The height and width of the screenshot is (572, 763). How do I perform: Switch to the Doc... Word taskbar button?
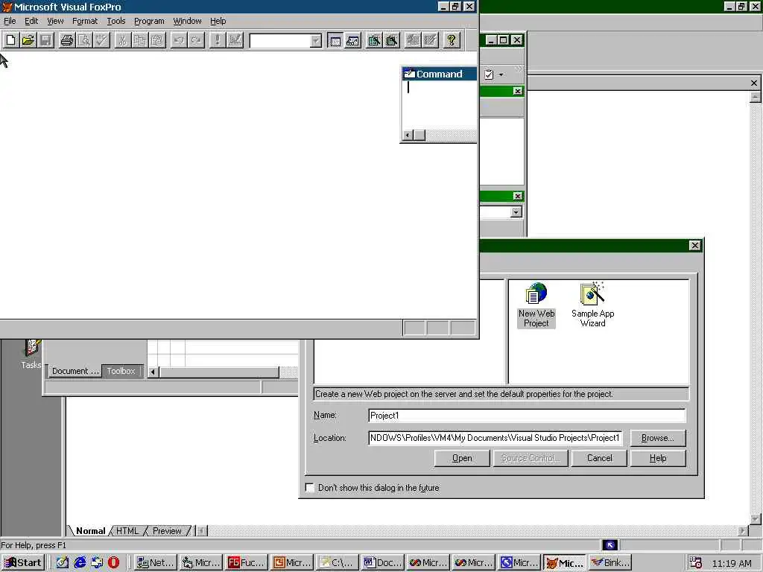click(382, 563)
